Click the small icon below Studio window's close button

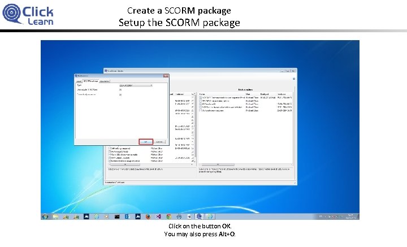click(x=294, y=79)
